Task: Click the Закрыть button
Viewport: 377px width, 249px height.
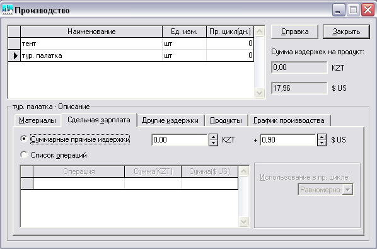Action: [346, 32]
